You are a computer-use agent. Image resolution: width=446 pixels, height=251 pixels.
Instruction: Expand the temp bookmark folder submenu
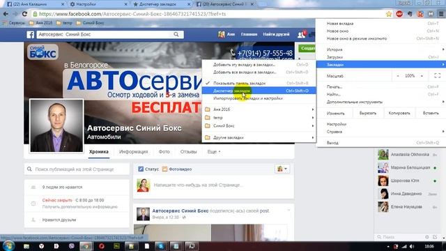(259, 118)
